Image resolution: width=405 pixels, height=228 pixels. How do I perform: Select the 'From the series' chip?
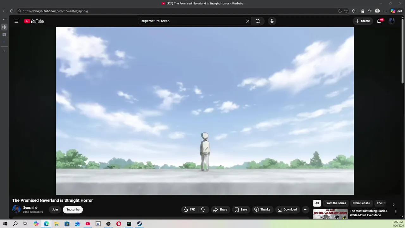(x=336, y=203)
